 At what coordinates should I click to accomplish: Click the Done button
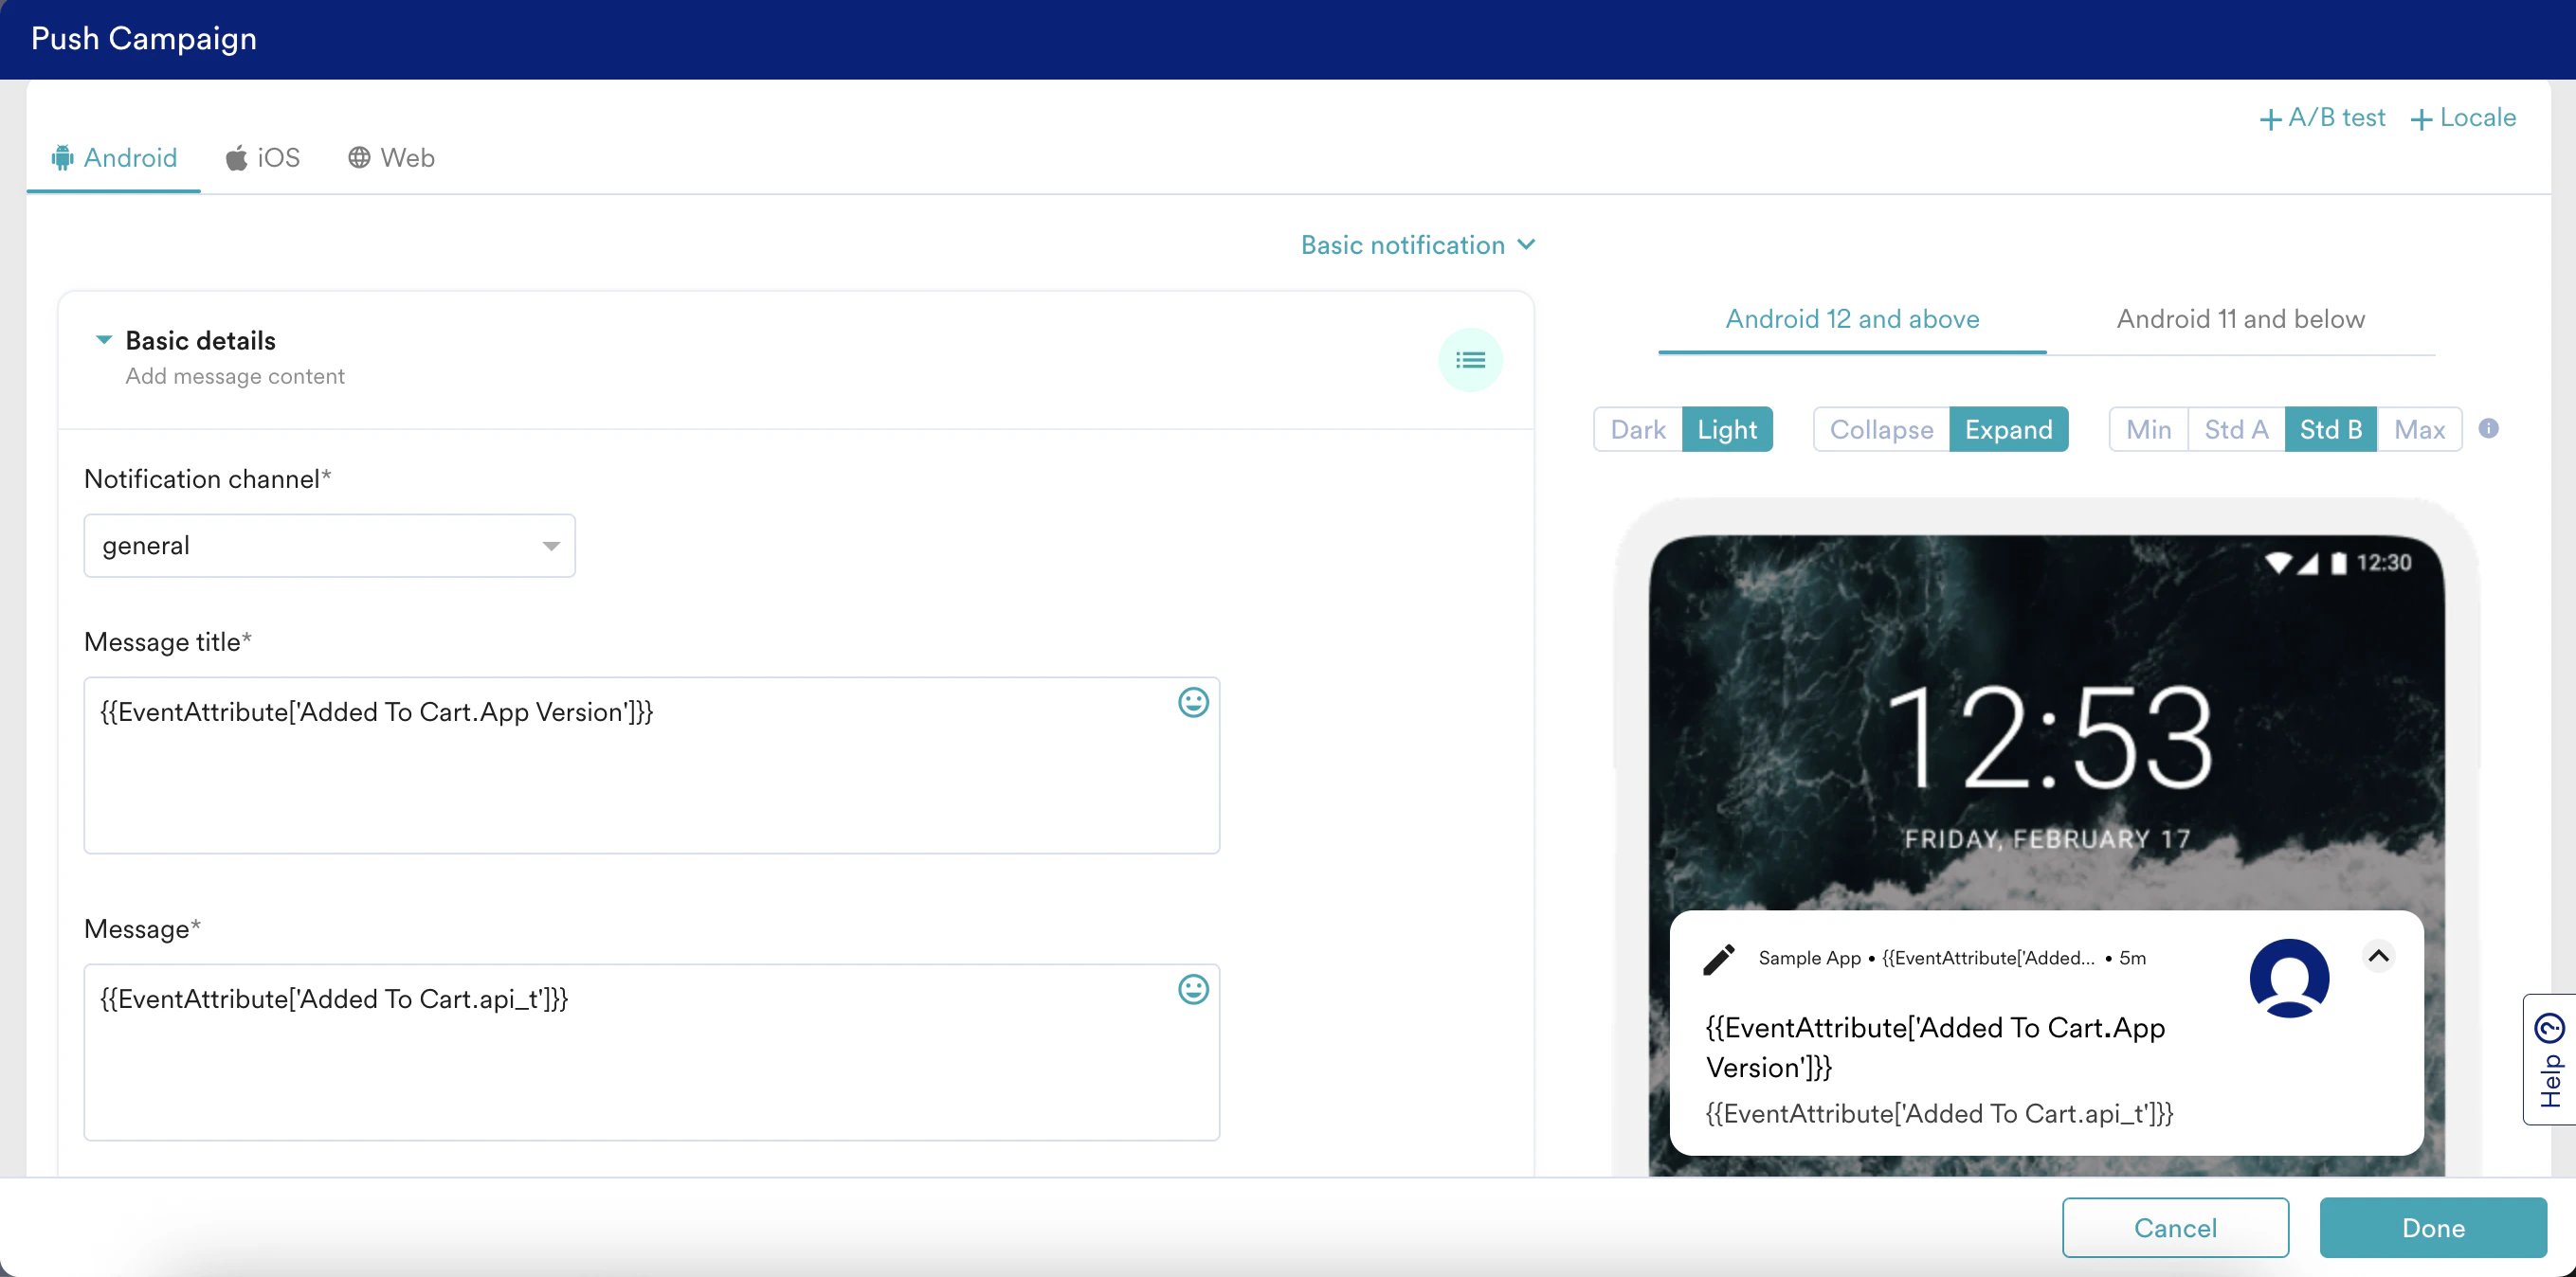2432,1227
